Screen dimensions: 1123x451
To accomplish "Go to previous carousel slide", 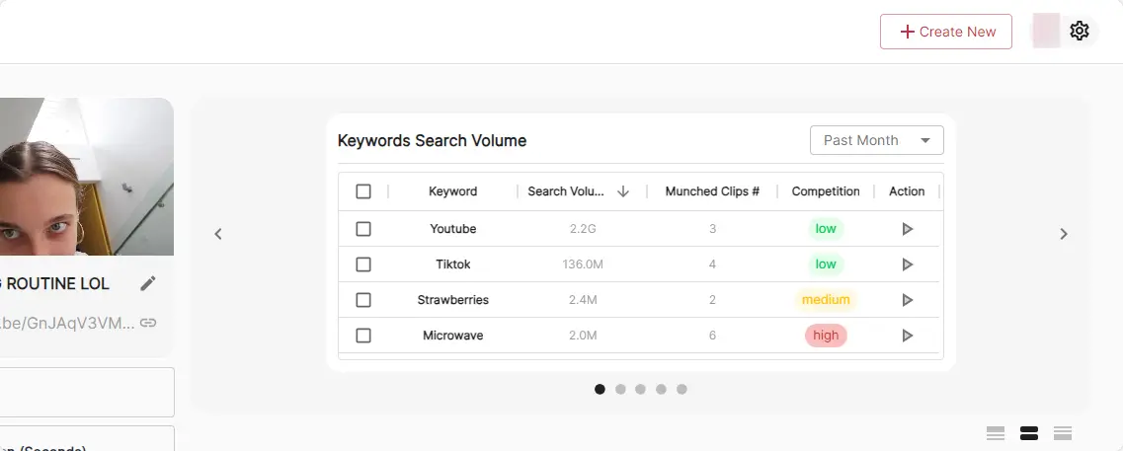I will [x=218, y=233].
